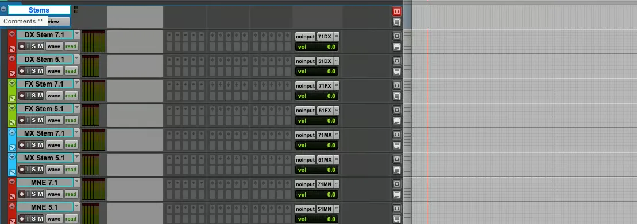Open the comments icon on MNE 7.1 track
Image resolution: width=637 pixels, height=224 pixels.
tap(396, 195)
